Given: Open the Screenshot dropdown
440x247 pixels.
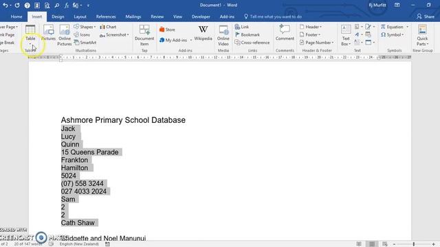Looking at the screenshot, I should coord(114,35).
